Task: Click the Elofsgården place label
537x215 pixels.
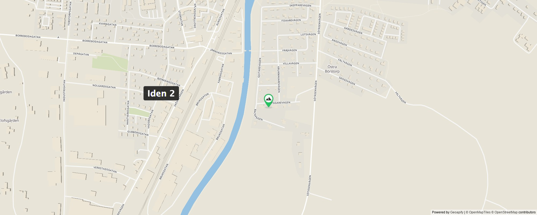Action: pos(9,121)
